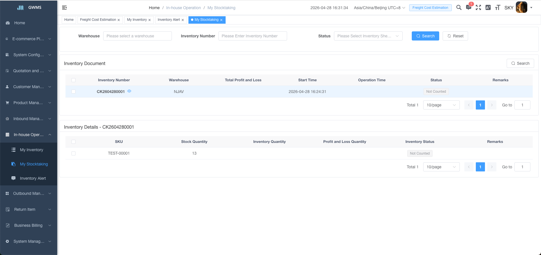Expand the Customer Management menu chevron

coord(50,87)
